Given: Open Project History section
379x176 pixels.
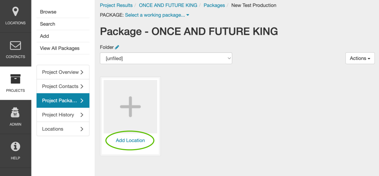Looking at the screenshot, I should point(63,115).
